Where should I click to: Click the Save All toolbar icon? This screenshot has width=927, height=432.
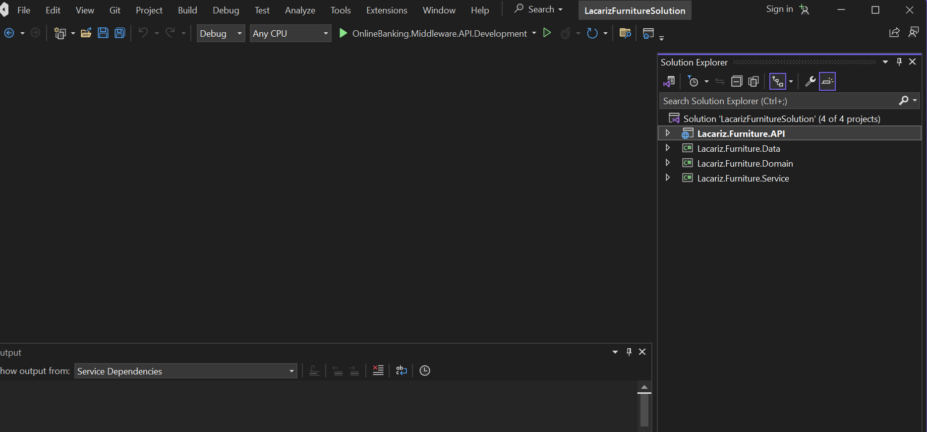(120, 33)
